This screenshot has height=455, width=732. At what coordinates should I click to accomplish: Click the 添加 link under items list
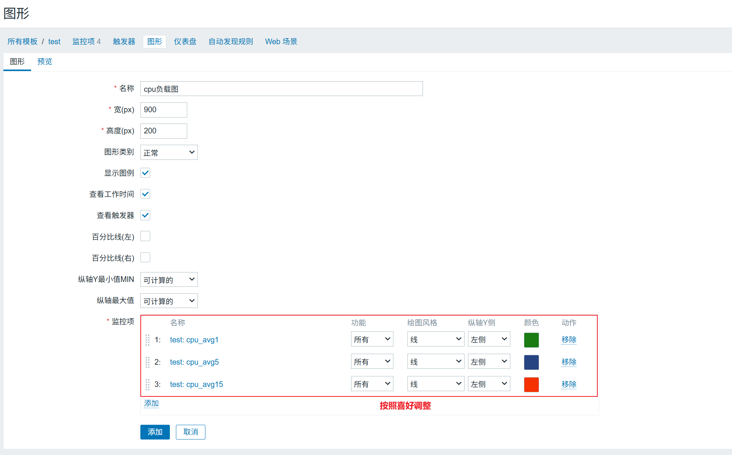[x=151, y=403]
